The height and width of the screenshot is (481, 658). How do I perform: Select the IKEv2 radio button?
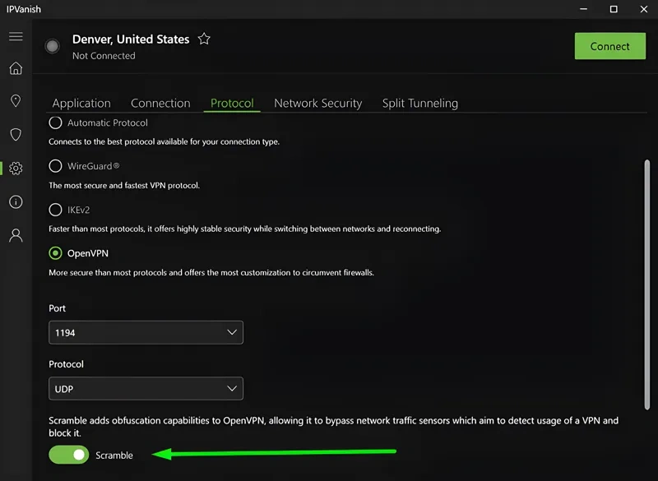[55, 210]
